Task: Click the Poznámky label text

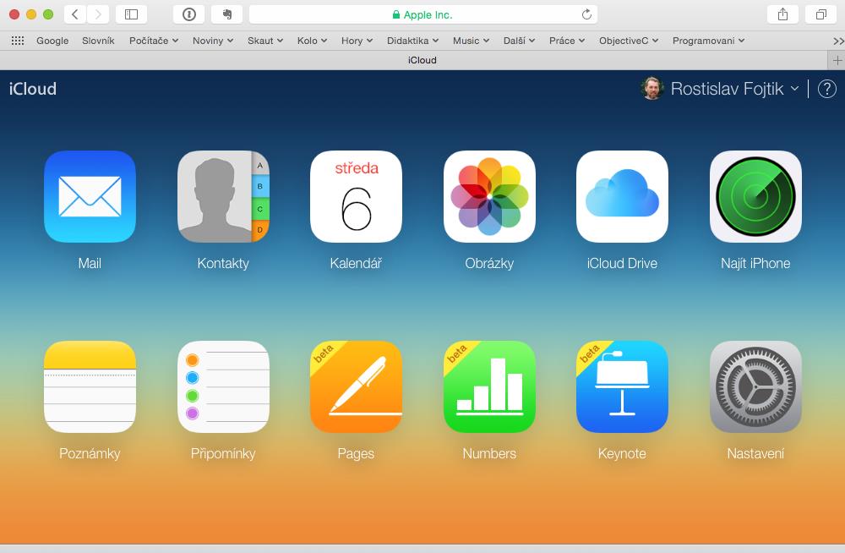Action: 90,454
